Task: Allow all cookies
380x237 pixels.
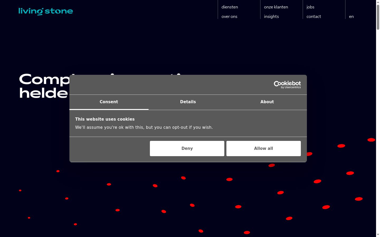Action: coord(264,149)
